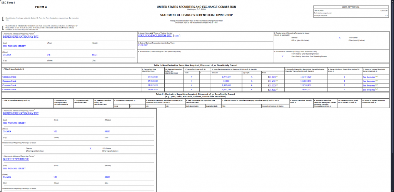Image resolution: width=394 pixels, height=192 pixels.
Task: Click the amount 1,930,000 in Table I
Action: pyautogui.click(x=226, y=86)
